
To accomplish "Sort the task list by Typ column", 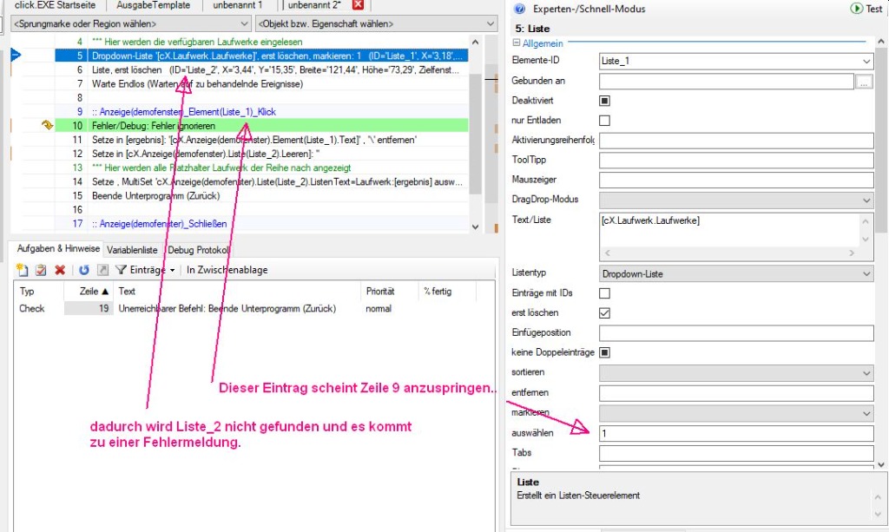I will [38, 292].
